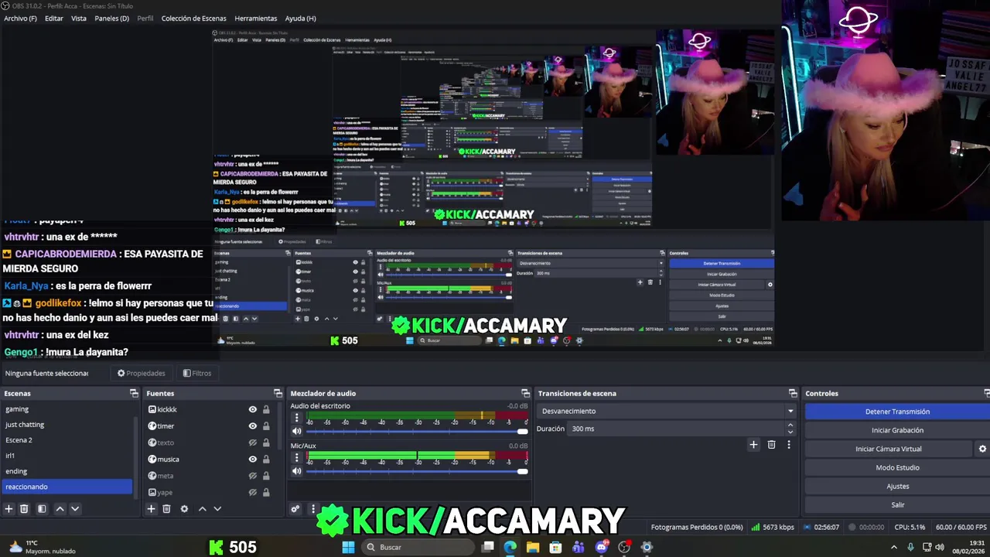Viewport: 990px width, 557px height.
Task: Open the Ayuda menu
Action: [300, 18]
